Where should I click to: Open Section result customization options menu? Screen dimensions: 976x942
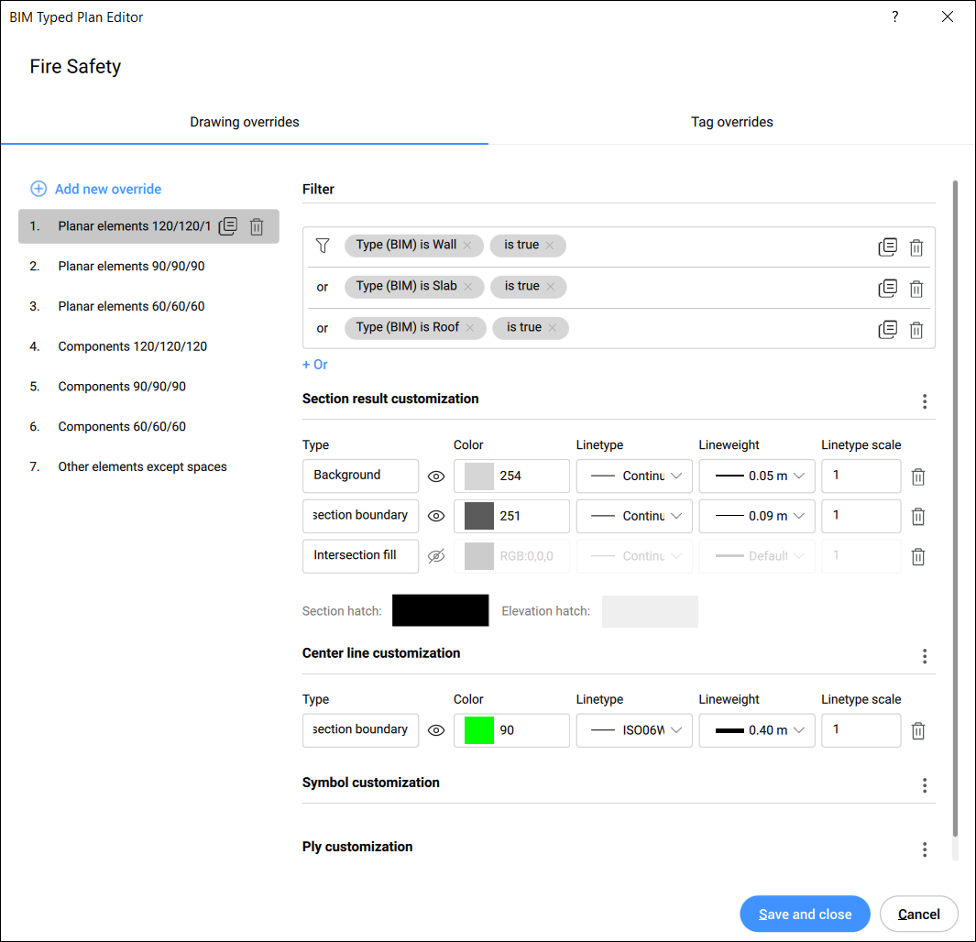(925, 401)
